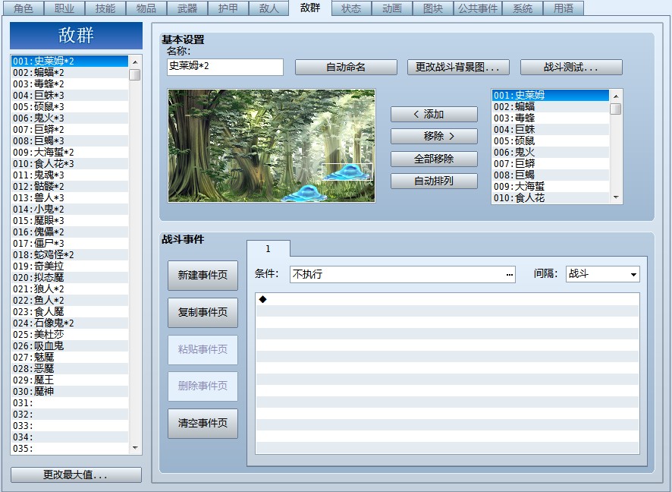Viewport: 672px width, 492px height.
Task: Select troop 012:骷髅*2
Action: (x=70, y=186)
